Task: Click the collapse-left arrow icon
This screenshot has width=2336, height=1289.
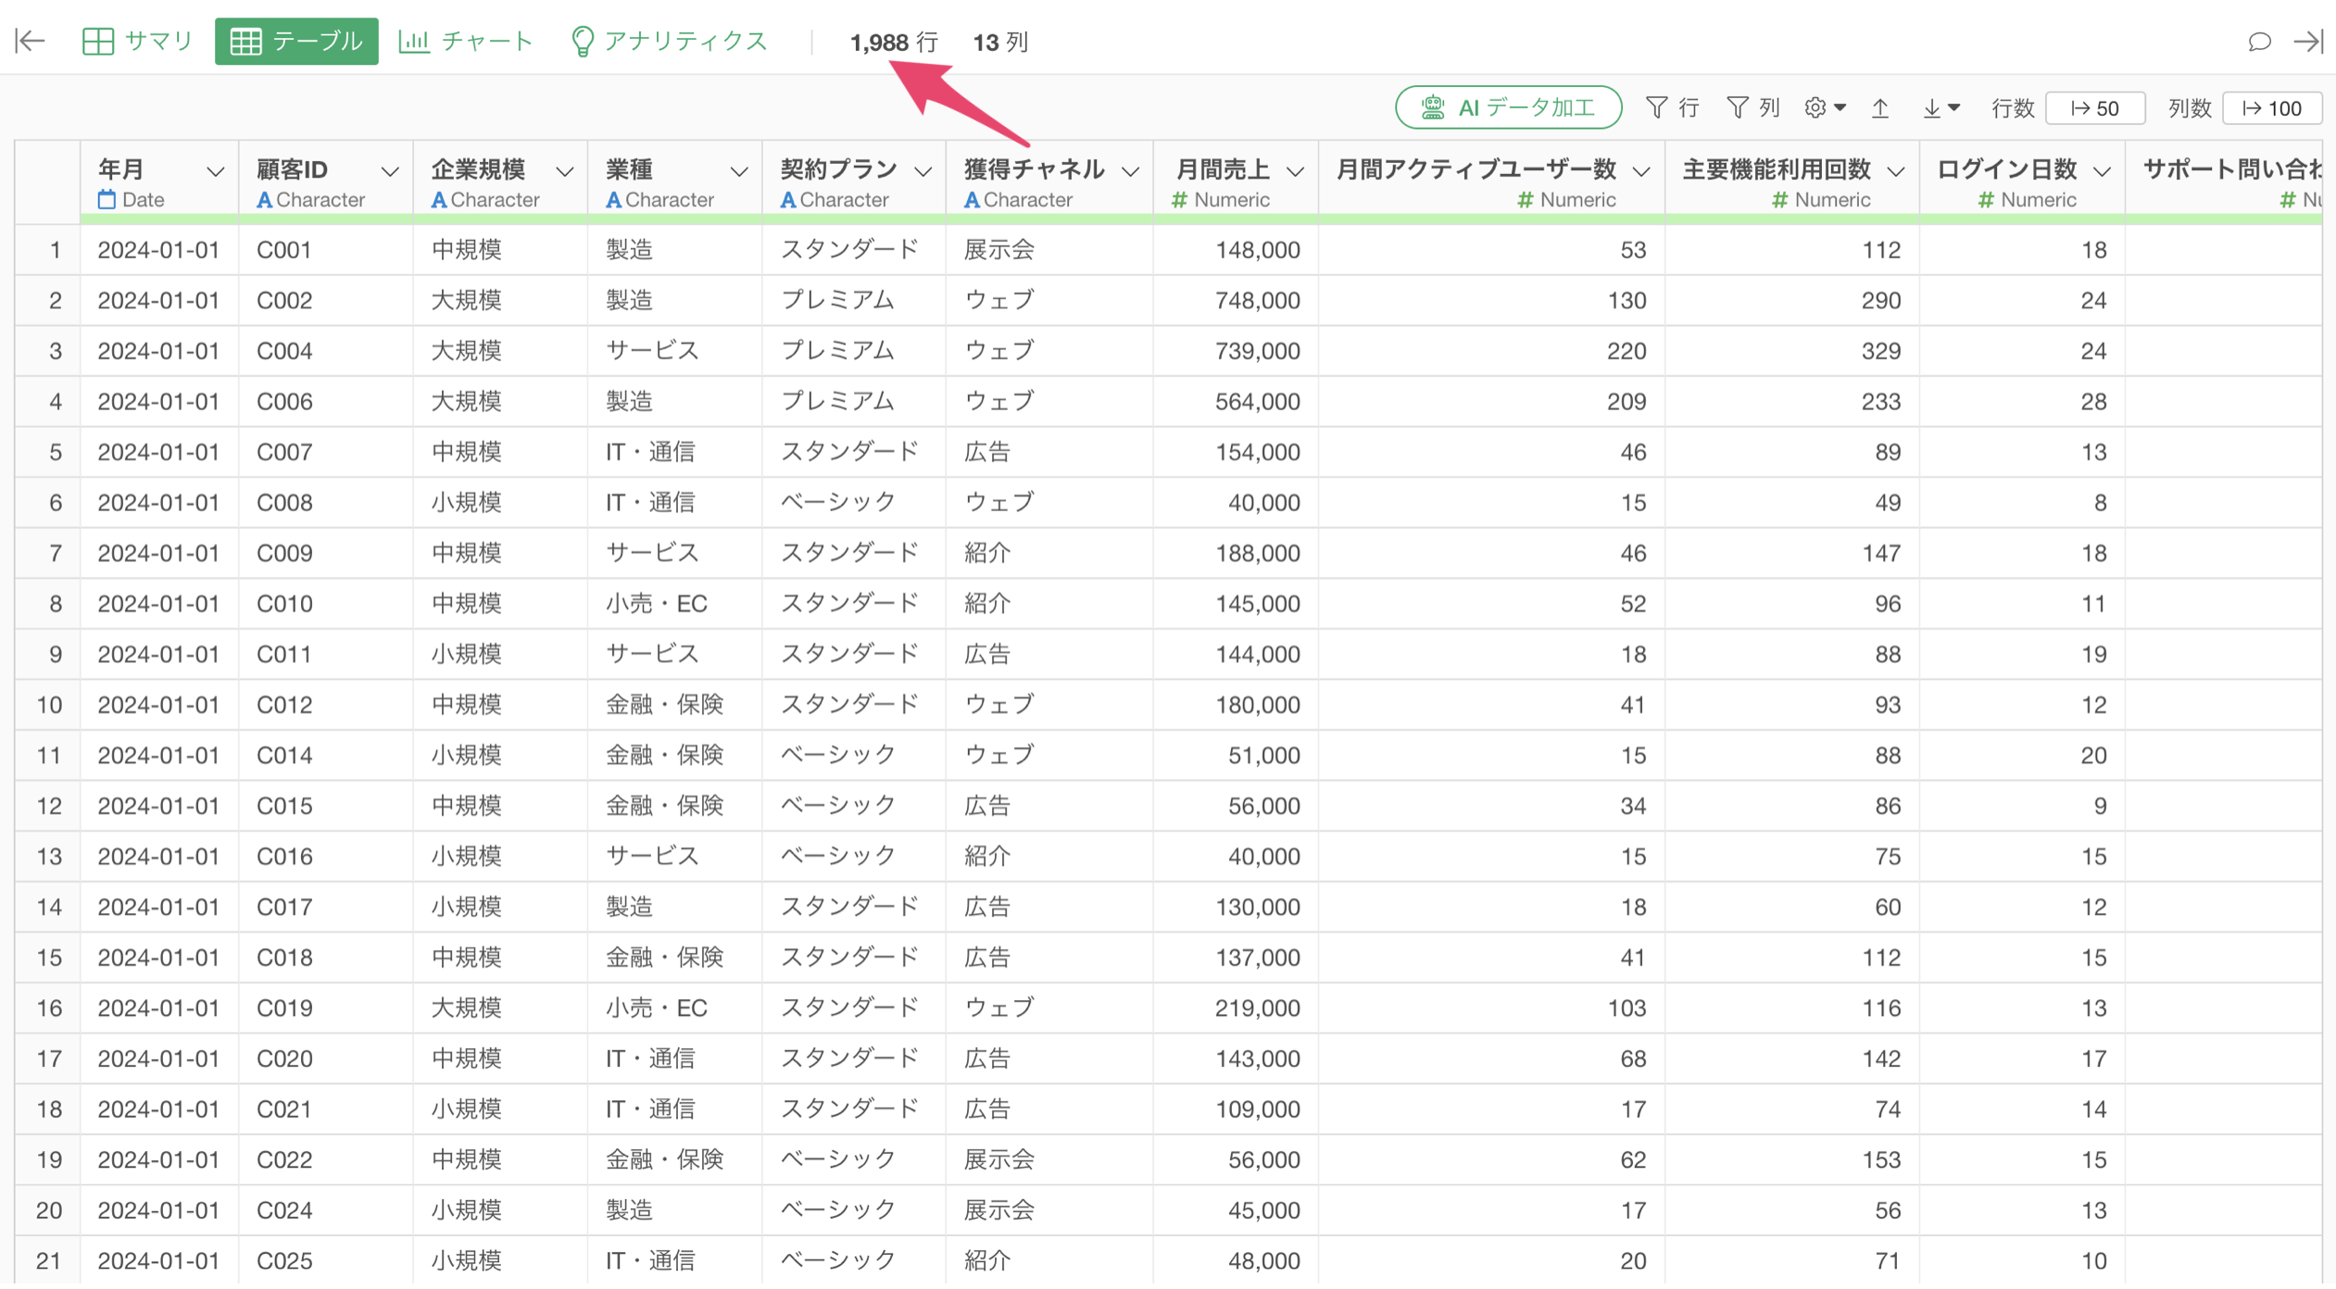Action: click(31, 41)
